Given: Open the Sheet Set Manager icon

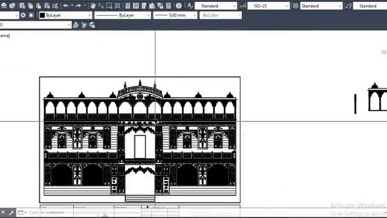Looking at the screenshot, I should click(152, 5).
